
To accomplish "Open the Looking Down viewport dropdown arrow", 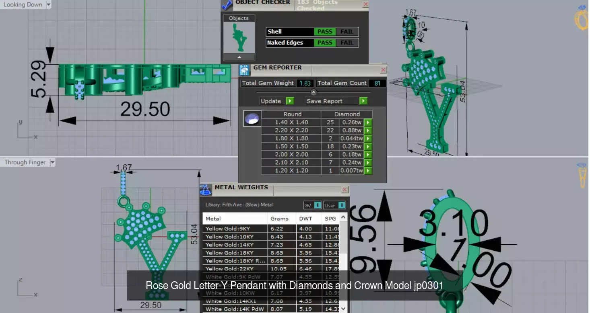I will (x=49, y=5).
